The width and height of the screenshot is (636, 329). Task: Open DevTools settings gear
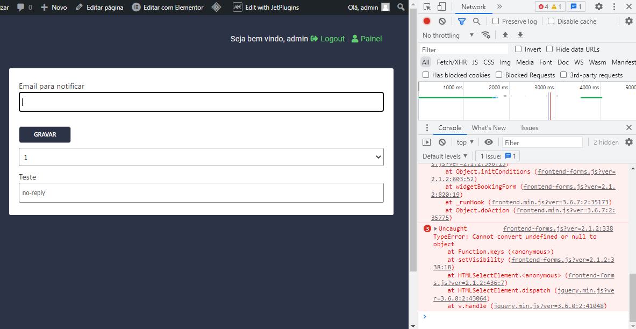coord(599,6)
